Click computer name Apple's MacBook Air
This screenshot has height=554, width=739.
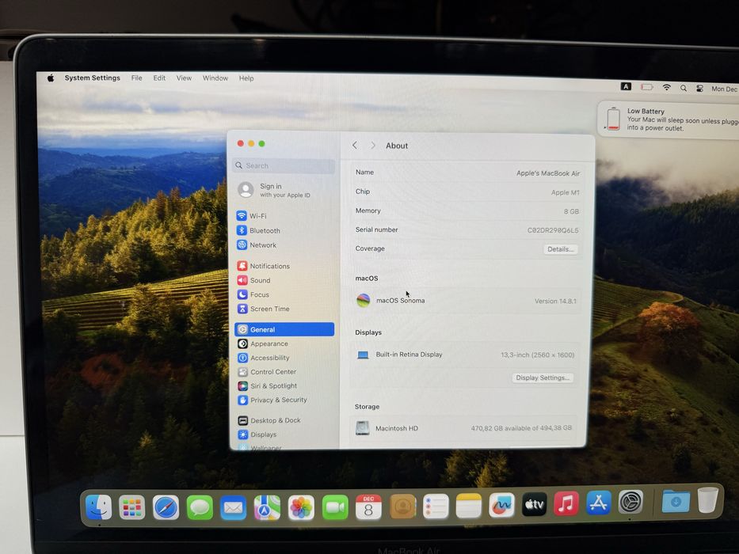click(x=547, y=173)
